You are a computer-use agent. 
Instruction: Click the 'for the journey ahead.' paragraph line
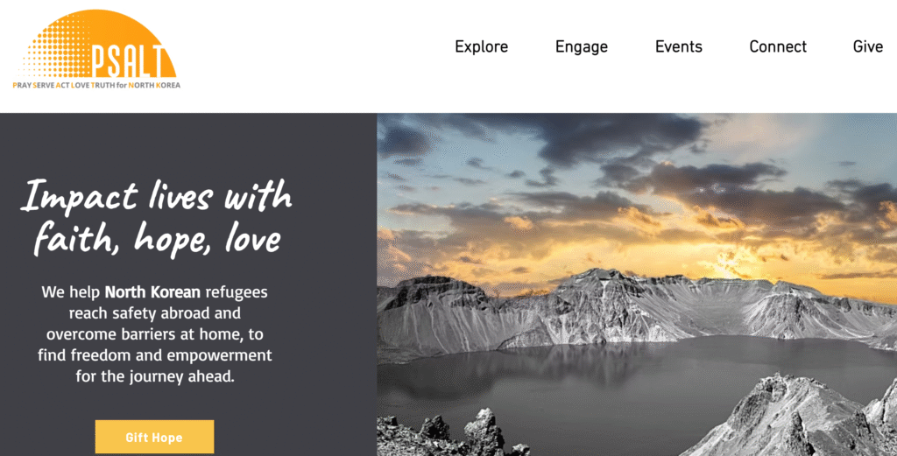point(155,376)
